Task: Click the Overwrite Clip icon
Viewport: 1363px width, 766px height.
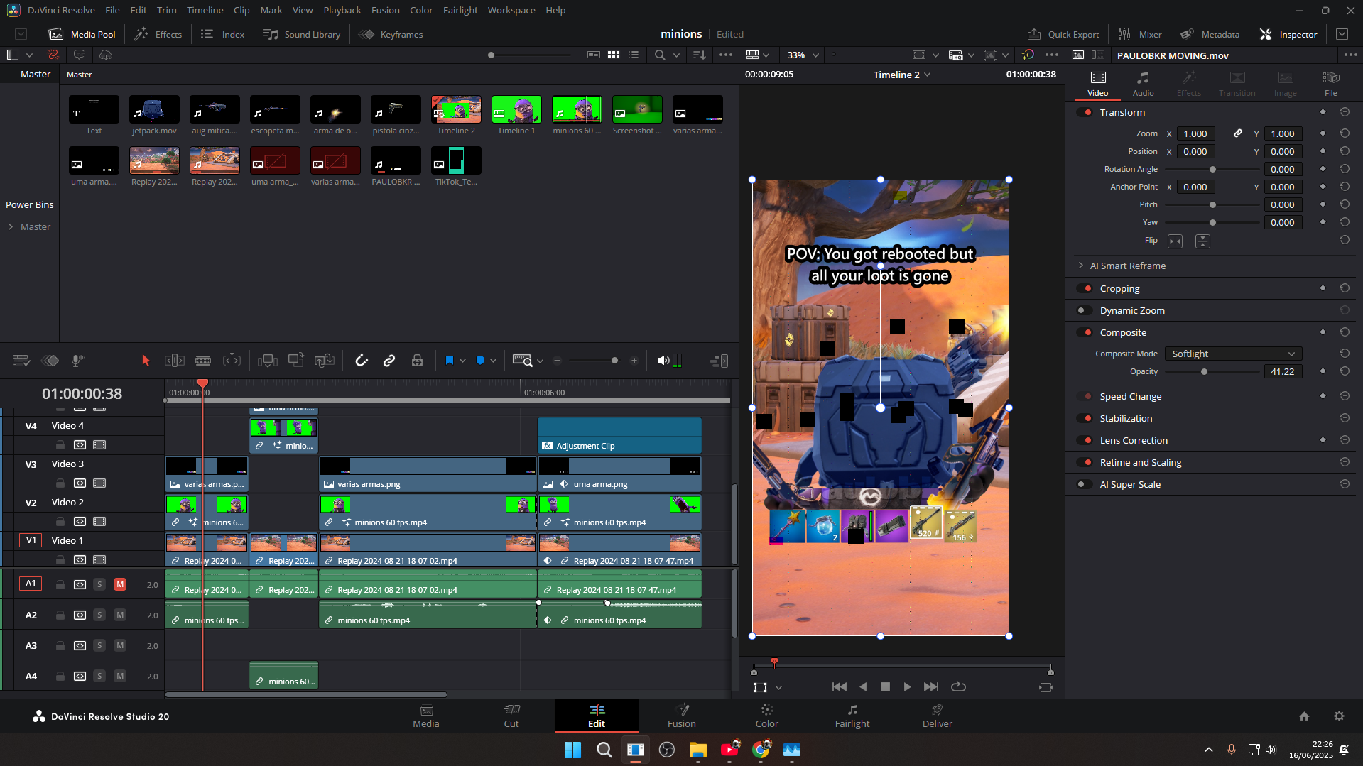Action: [x=296, y=361]
